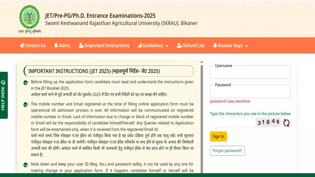Screen dimensions: 315x177
Task: Click the scrollbar up arrow of instructions panel
Action: (202, 62)
